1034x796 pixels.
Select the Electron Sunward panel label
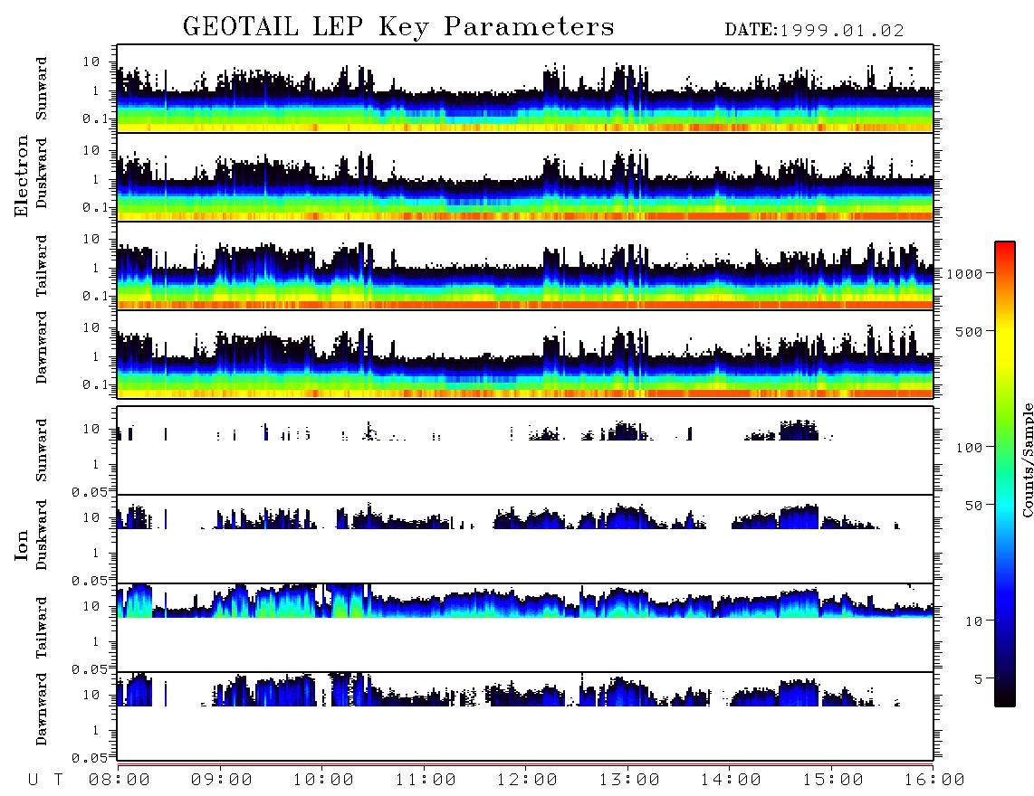(x=42, y=89)
